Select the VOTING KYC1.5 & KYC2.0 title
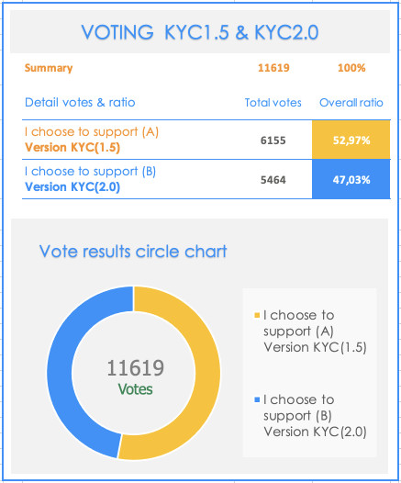This screenshot has width=401, height=483. tap(200, 32)
